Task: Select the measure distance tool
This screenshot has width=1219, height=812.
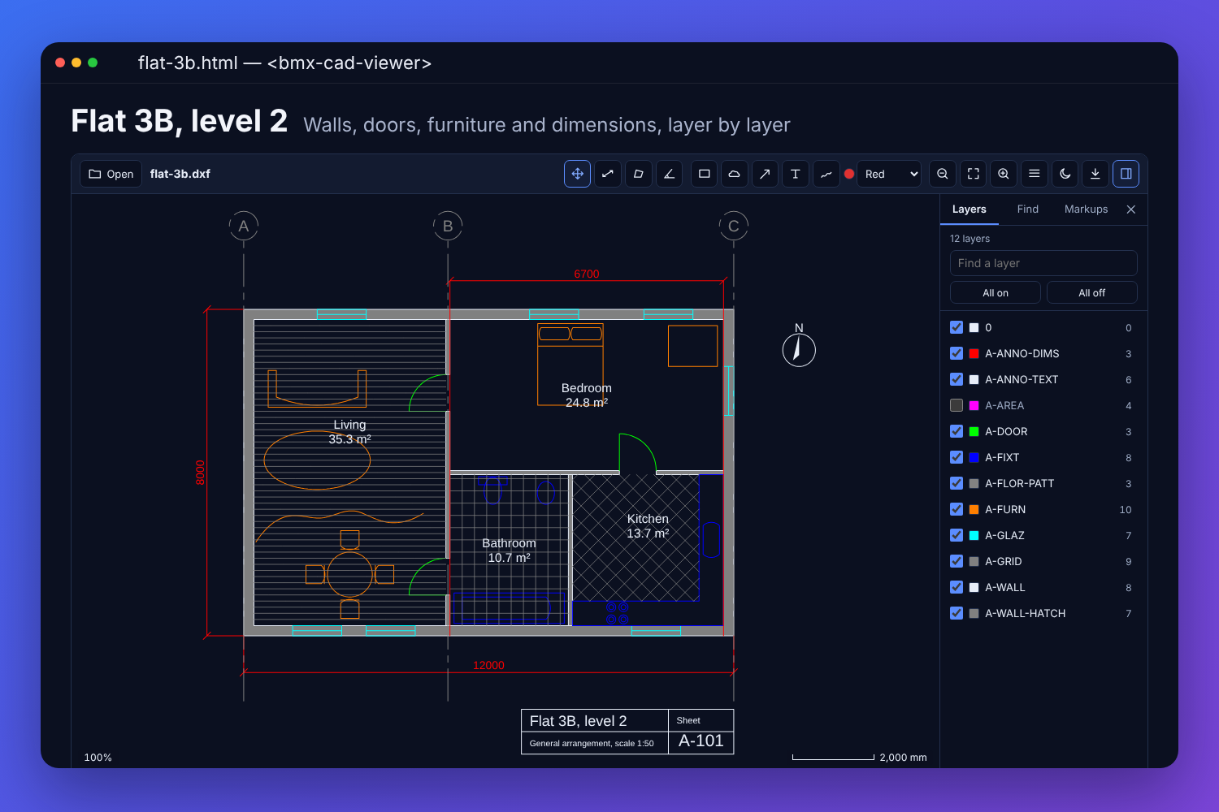Action: click(608, 174)
